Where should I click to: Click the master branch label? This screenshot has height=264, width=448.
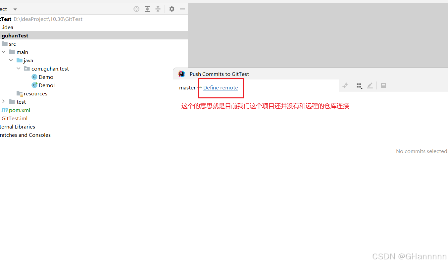coord(187,87)
